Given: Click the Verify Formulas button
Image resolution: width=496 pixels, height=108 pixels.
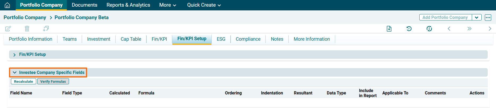Looking at the screenshot, I should (53, 81).
